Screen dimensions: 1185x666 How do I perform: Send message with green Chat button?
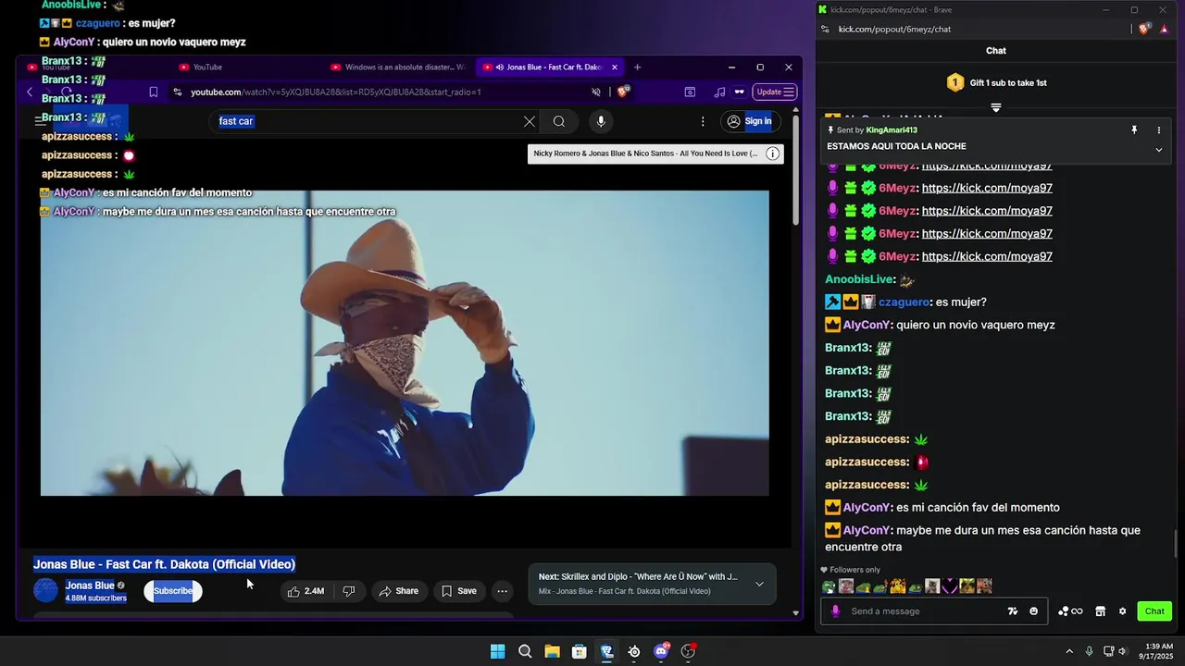(1154, 611)
